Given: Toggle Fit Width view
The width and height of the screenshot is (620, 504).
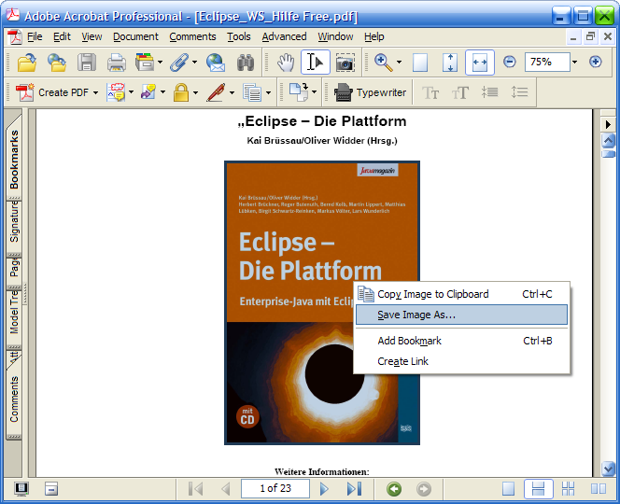Looking at the screenshot, I should [x=480, y=63].
